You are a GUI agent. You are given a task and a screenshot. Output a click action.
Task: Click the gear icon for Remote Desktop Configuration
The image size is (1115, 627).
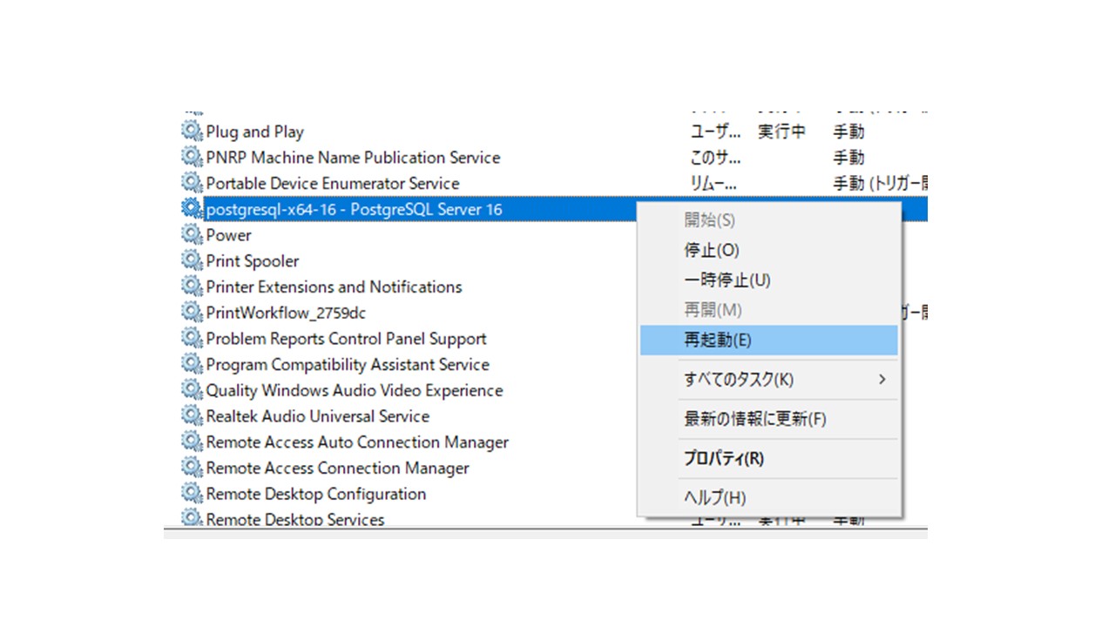click(x=192, y=493)
